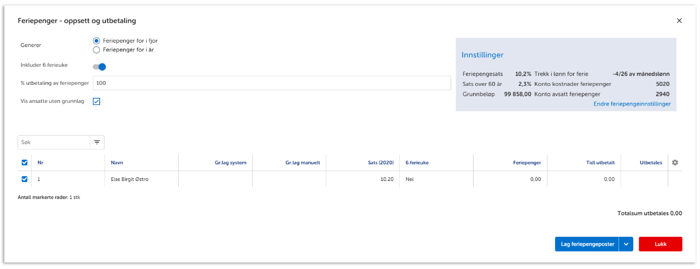700x269 pixels.
Task: Close the Feriepenger dialog with X icon
Action: tap(679, 21)
